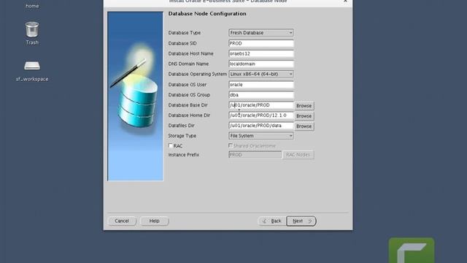
Task: Browse for Datafiles Dir
Action: [x=304, y=126]
